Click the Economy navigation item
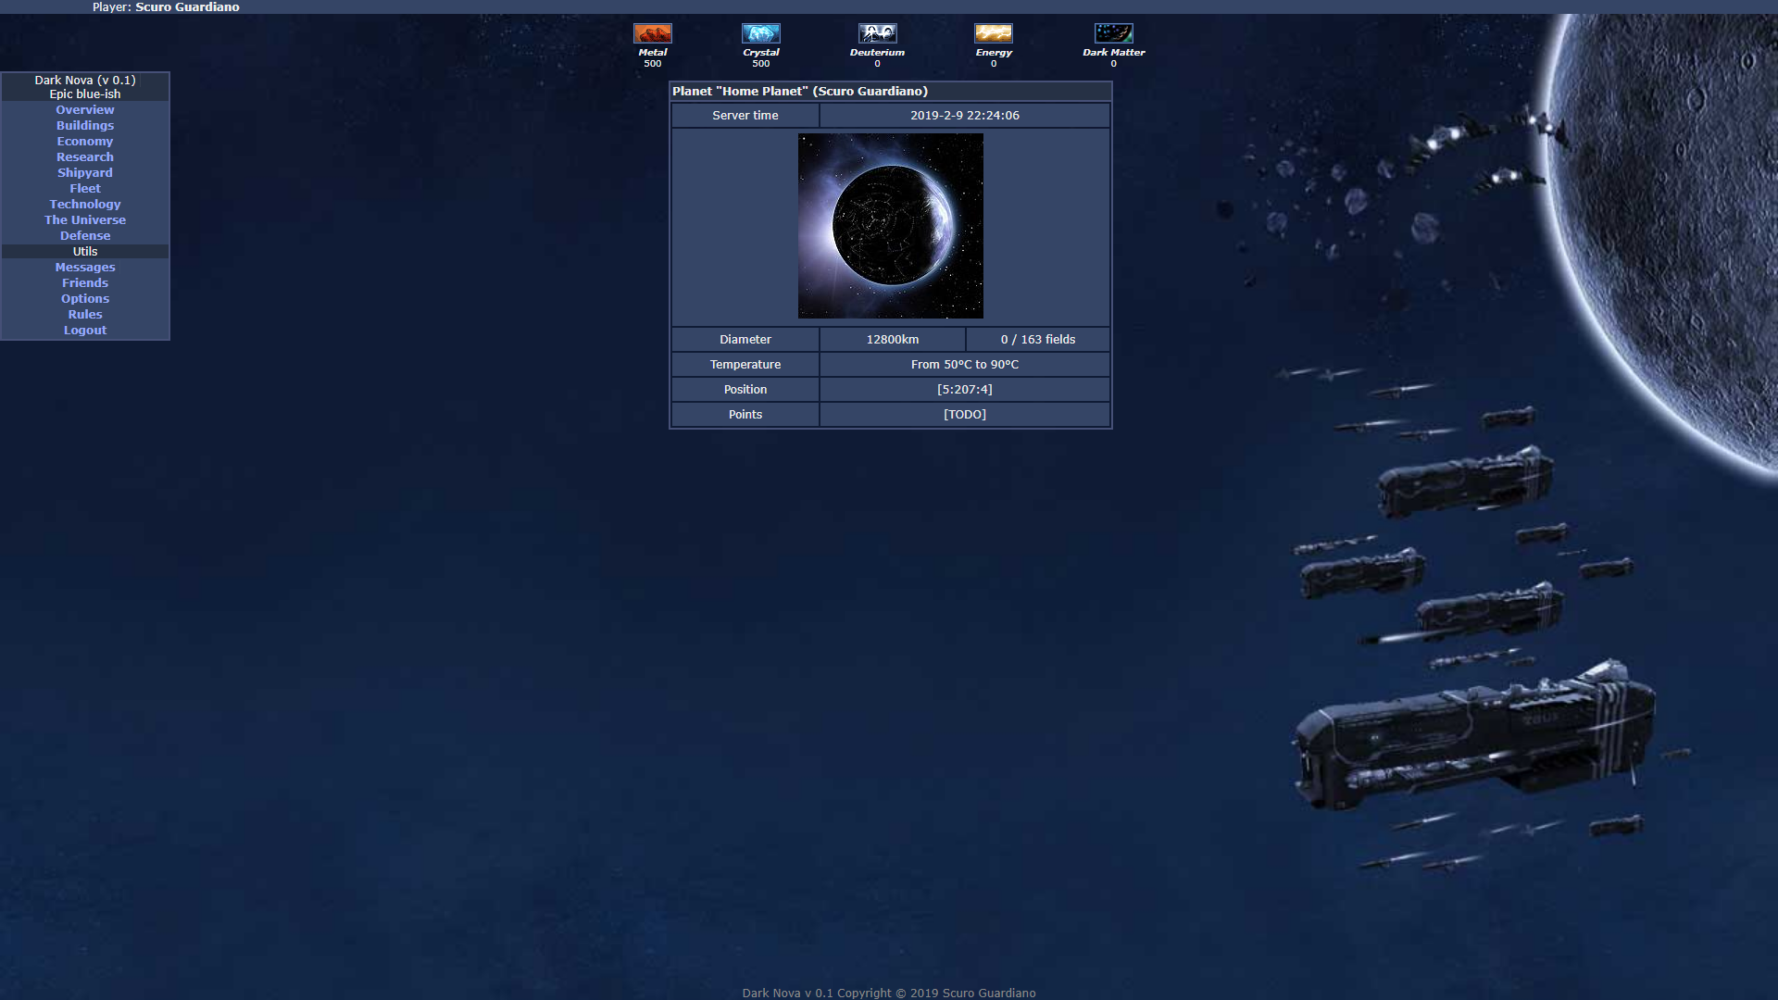This screenshot has width=1778, height=1000. pyautogui.click(x=84, y=141)
